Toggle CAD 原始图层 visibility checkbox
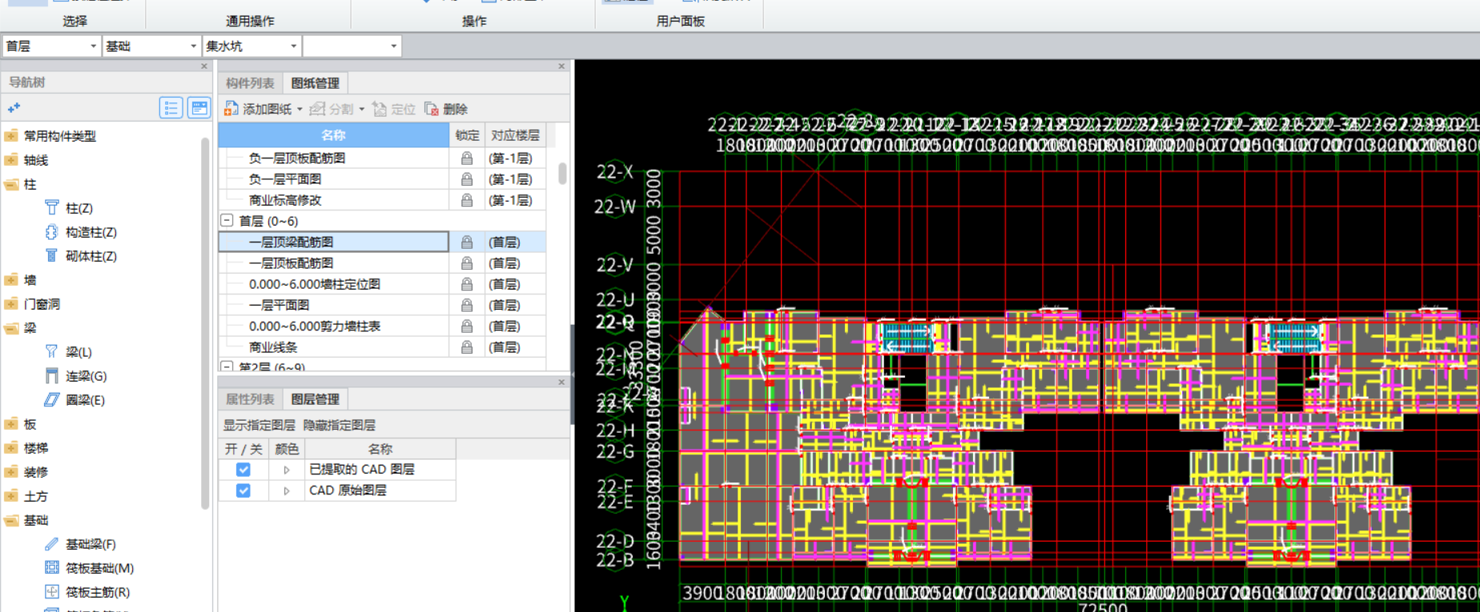Screen dimensions: 1480x612 pyautogui.click(x=243, y=490)
